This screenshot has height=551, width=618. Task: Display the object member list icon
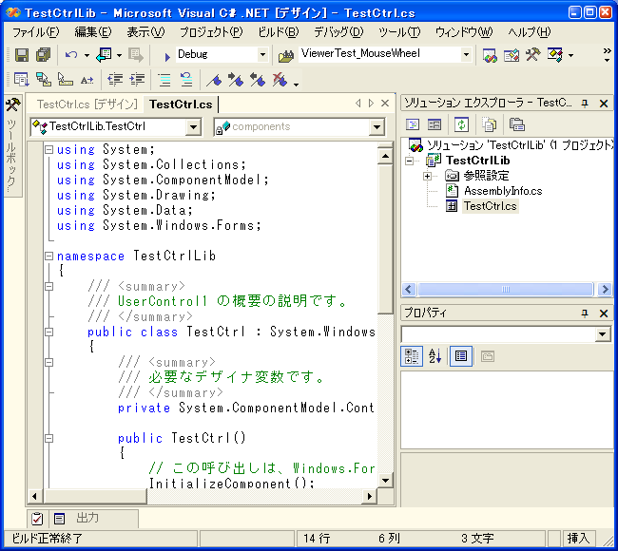click(21, 80)
